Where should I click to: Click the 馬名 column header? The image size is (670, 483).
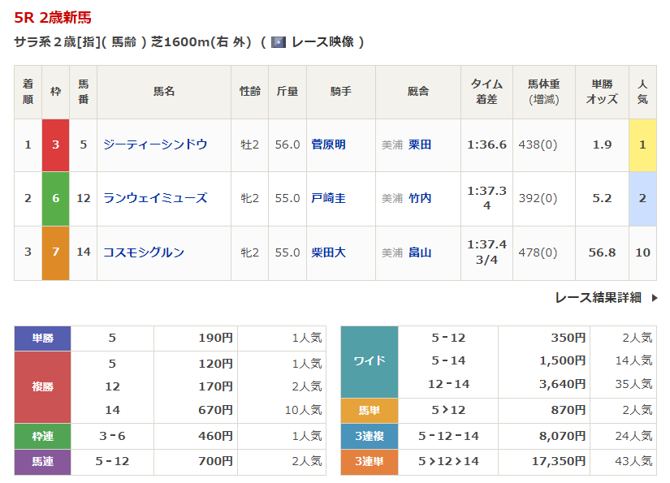164,92
